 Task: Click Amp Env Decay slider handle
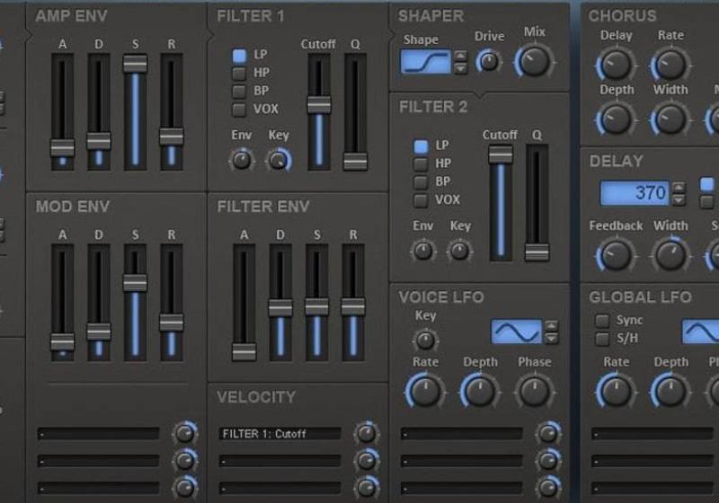pos(99,141)
